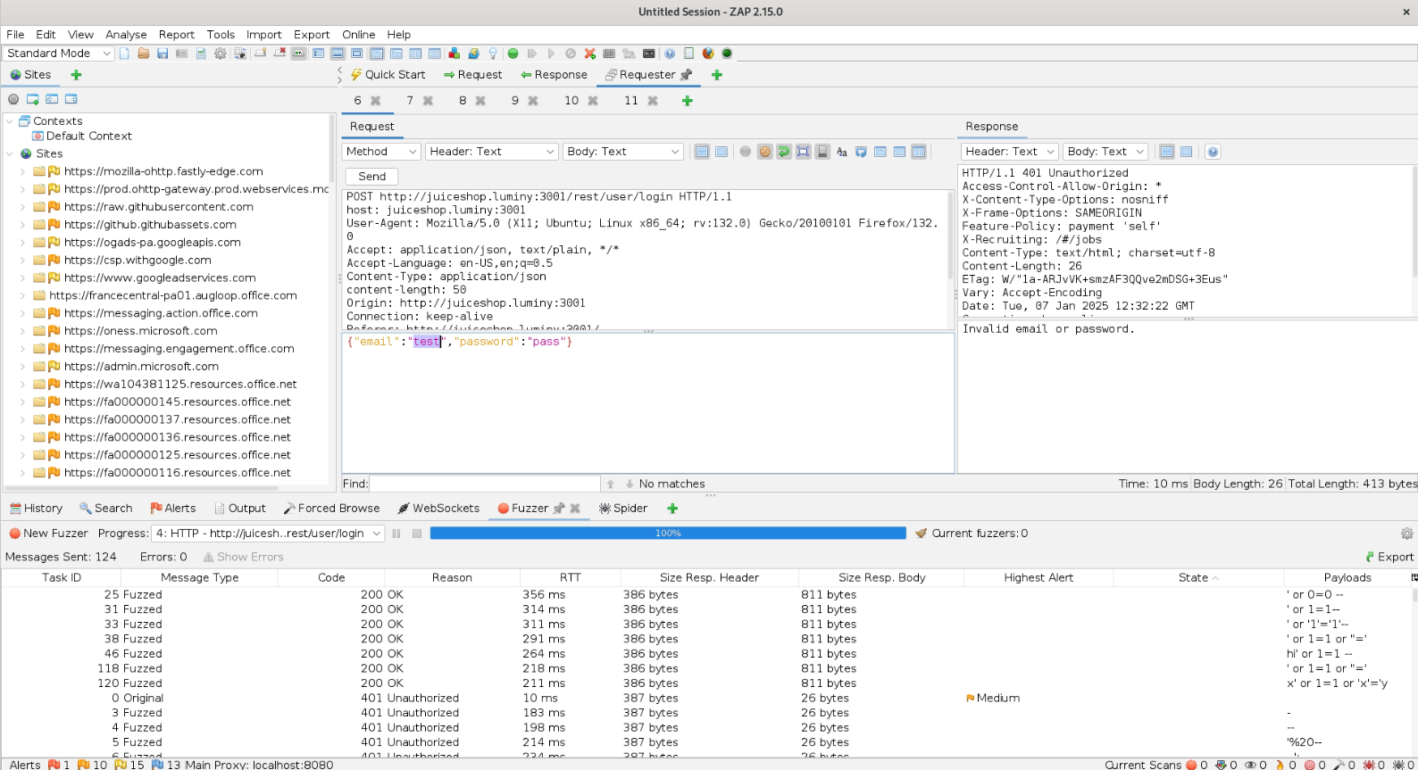Toggle break on all requests green circle
This screenshot has height=770, width=1418.
point(513,54)
